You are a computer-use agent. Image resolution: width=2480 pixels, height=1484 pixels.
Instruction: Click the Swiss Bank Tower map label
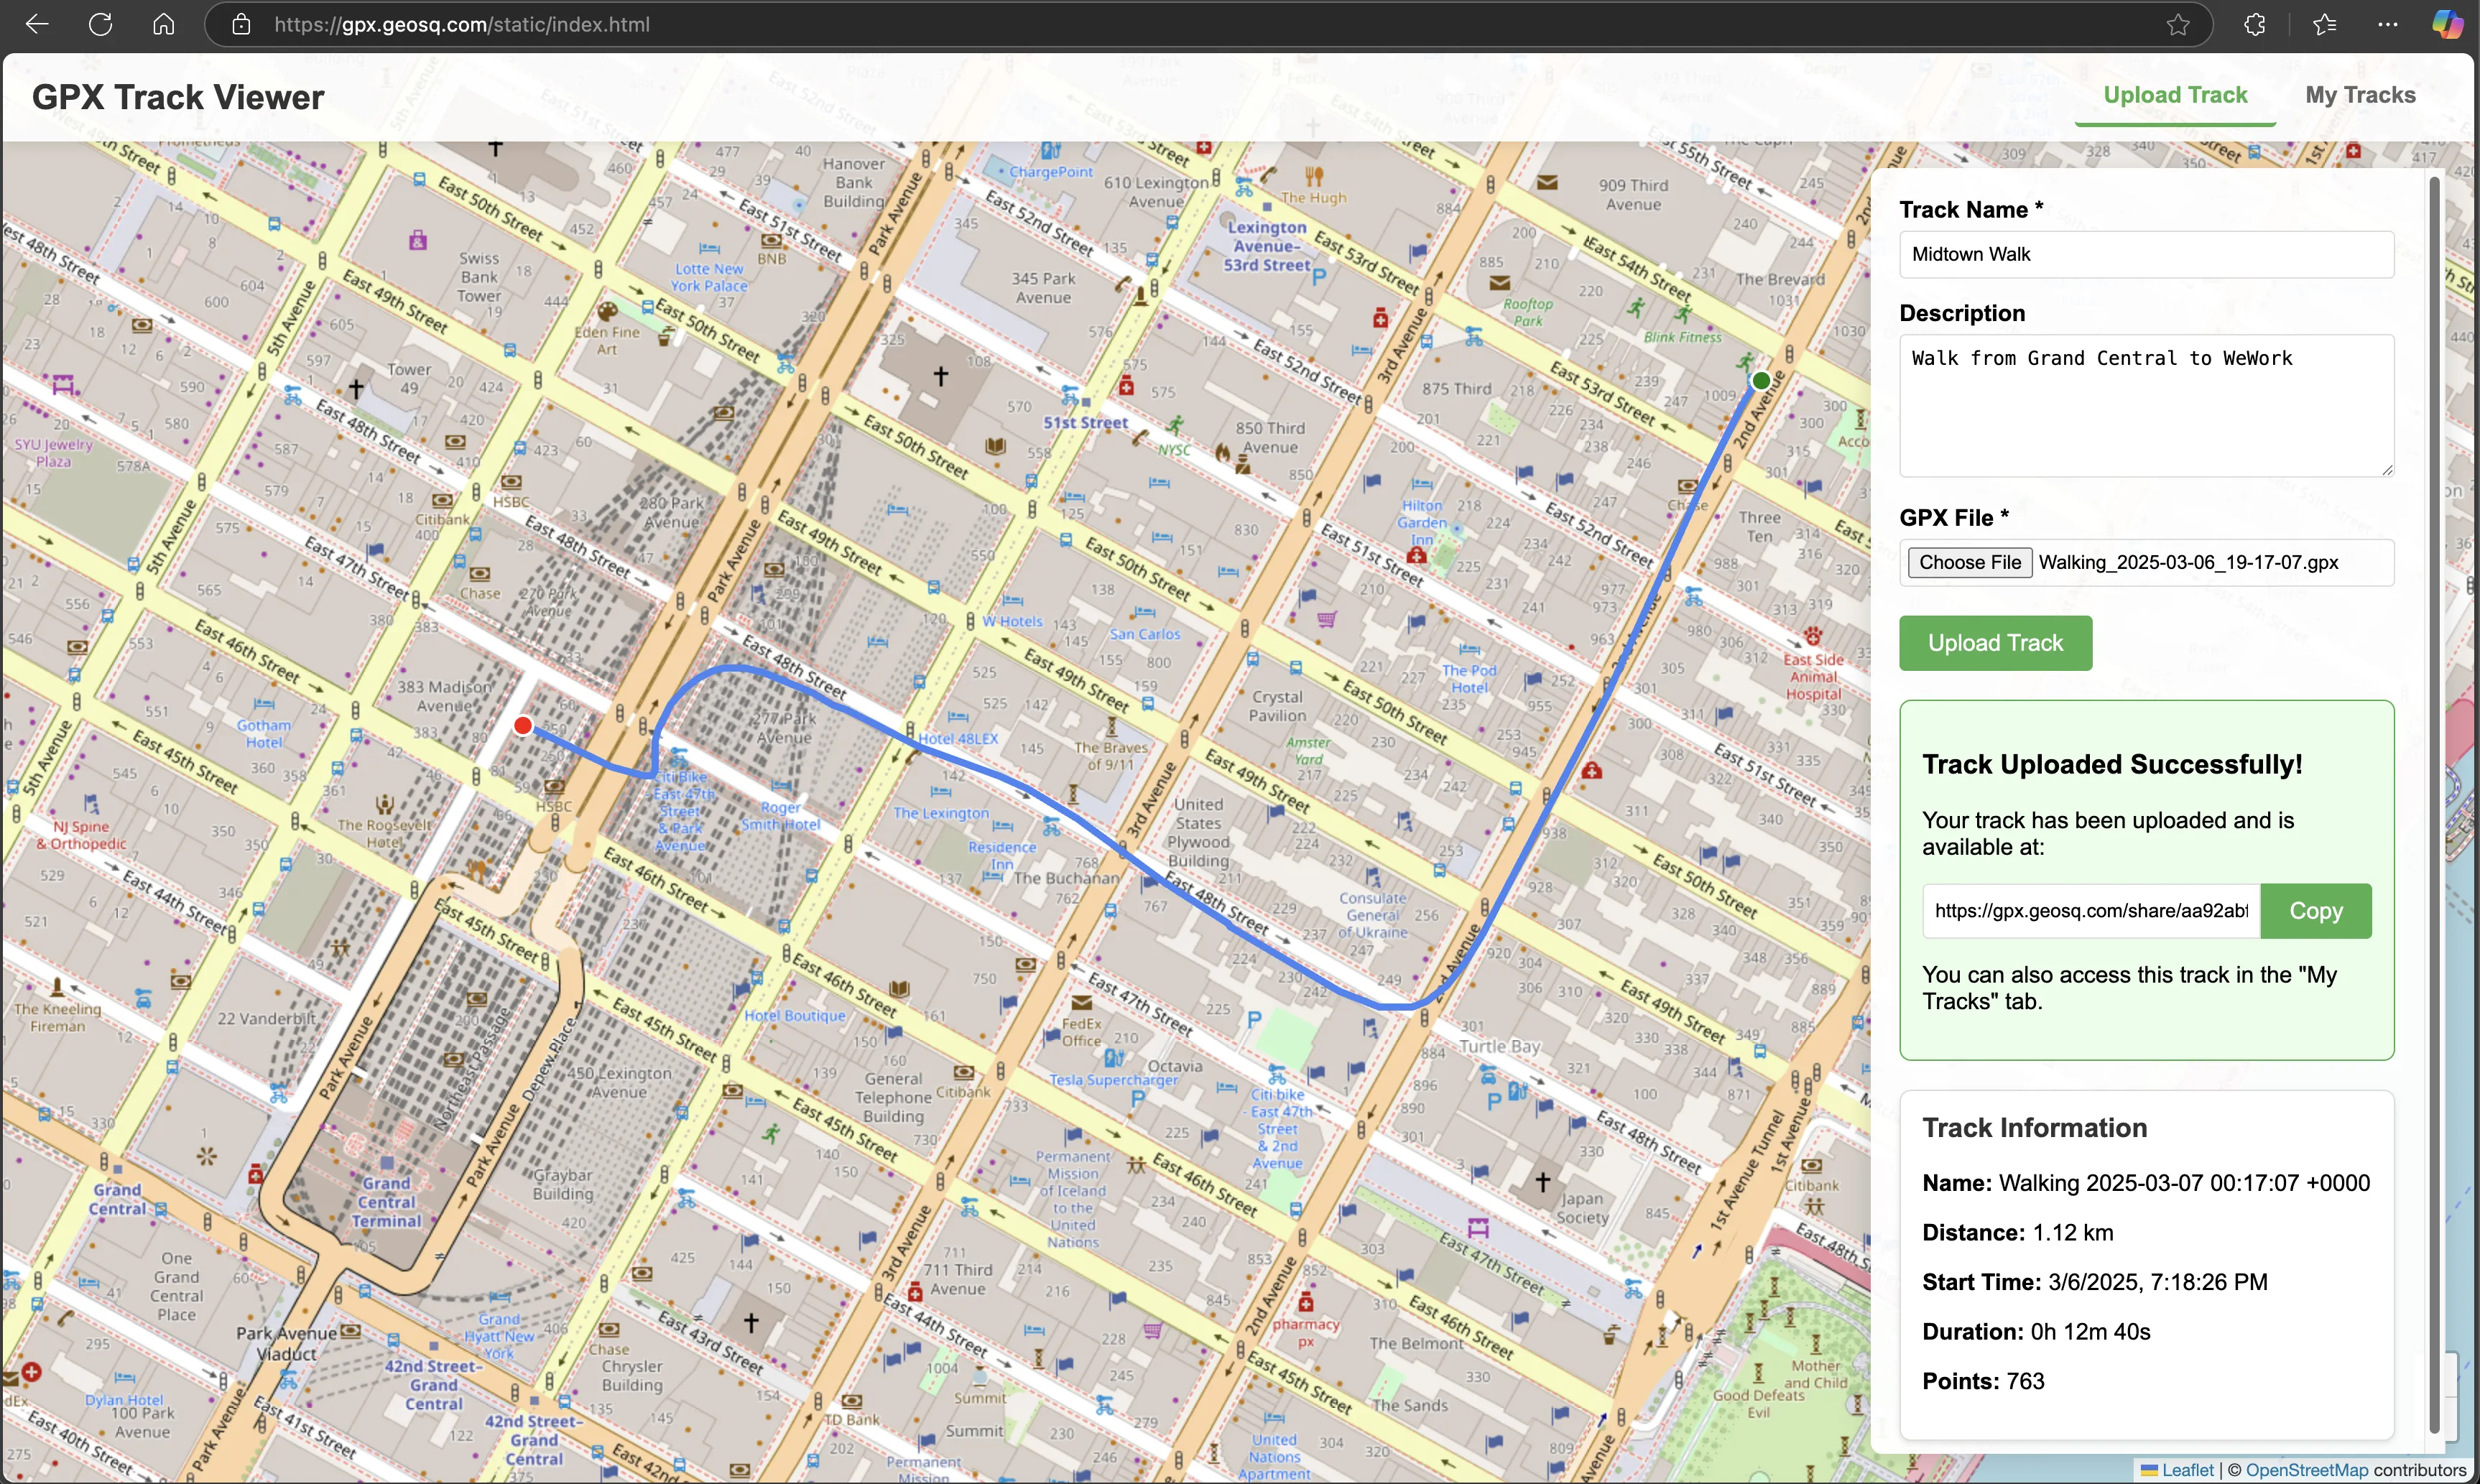(x=479, y=277)
